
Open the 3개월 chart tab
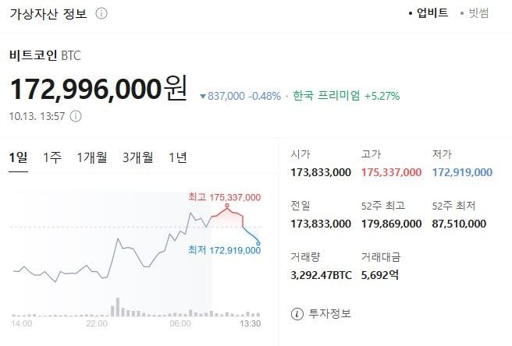click(138, 157)
